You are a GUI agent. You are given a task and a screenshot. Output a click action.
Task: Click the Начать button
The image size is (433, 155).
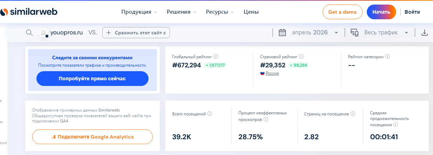(381, 12)
